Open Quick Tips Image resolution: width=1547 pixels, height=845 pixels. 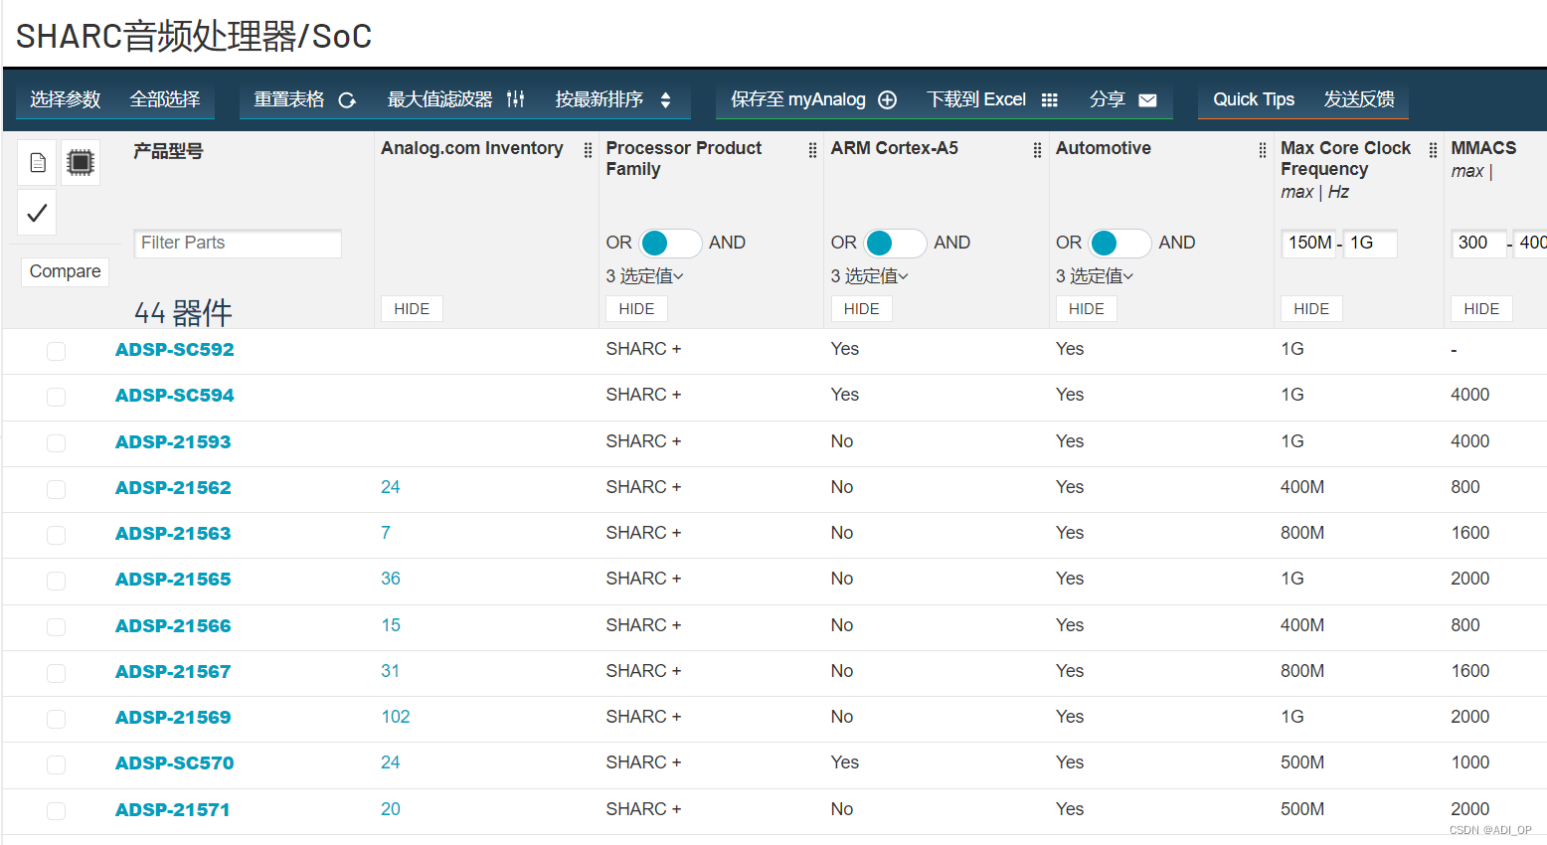1254,99
